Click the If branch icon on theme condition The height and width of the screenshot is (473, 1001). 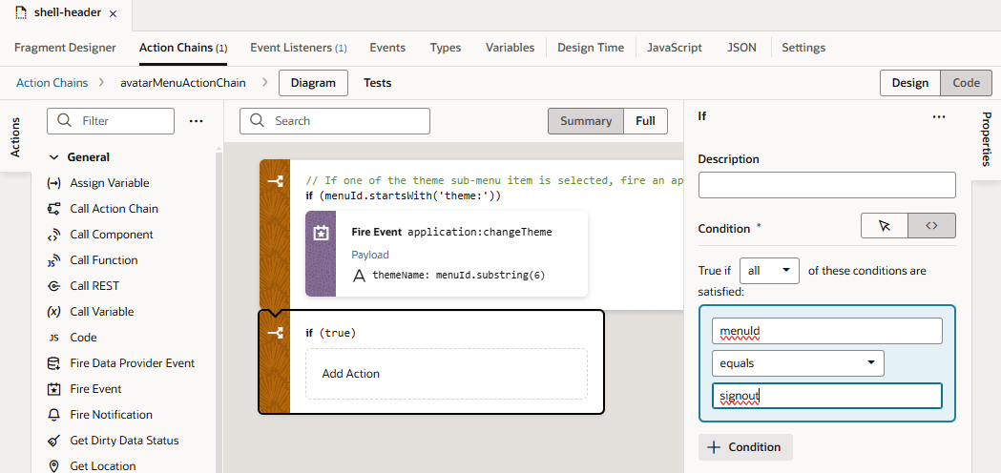point(275,183)
